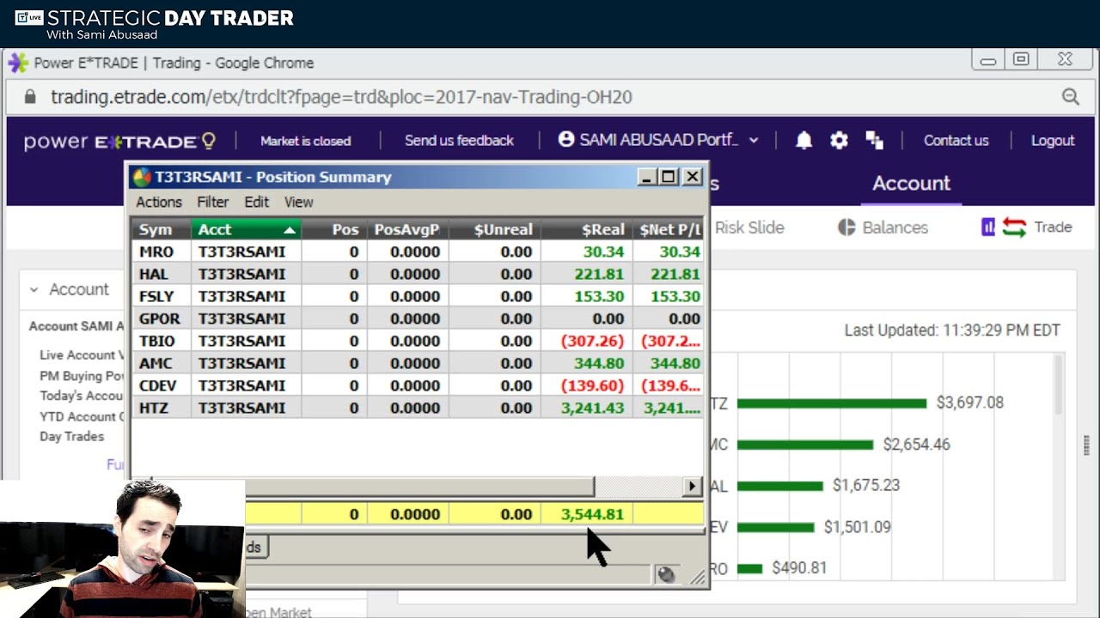
Task: Click the Position Summary window title icon
Action: point(142,177)
